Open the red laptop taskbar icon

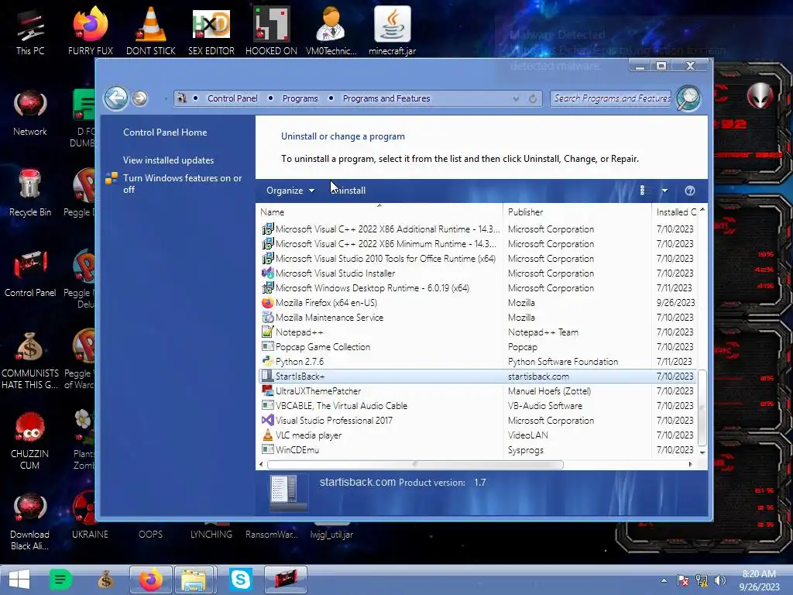point(286,580)
